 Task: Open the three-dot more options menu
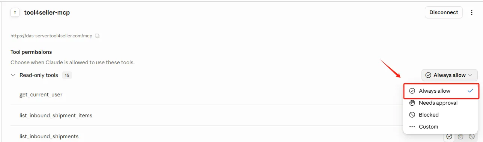click(x=472, y=12)
